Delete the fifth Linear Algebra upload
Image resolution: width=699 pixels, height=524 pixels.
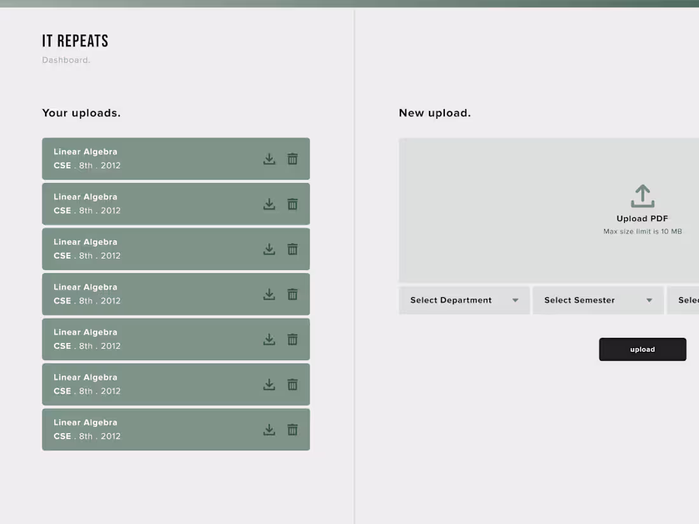[x=292, y=340]
